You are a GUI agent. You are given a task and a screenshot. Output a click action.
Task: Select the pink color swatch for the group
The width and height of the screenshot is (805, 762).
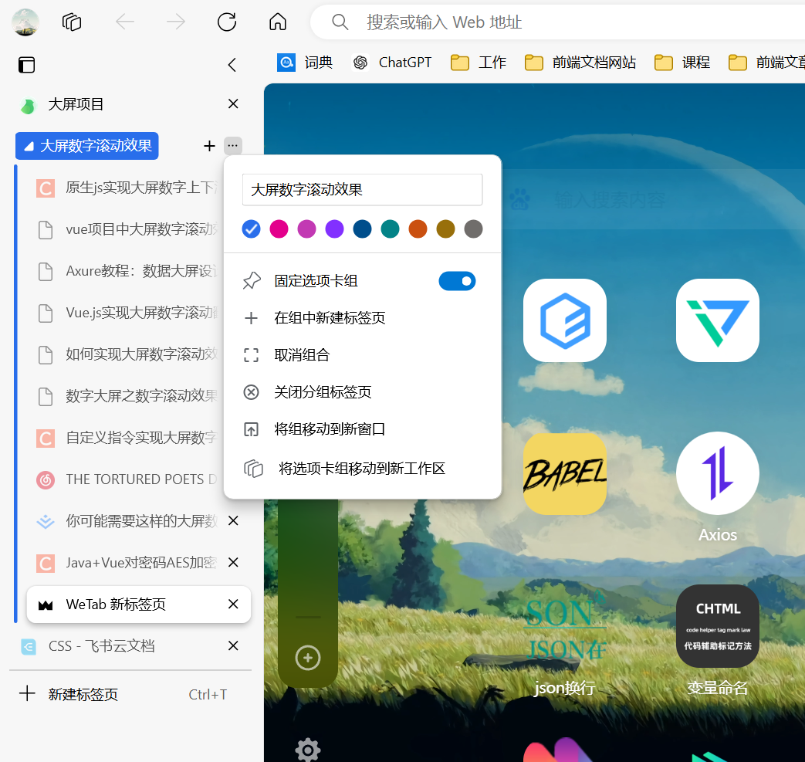coord(279,229)
